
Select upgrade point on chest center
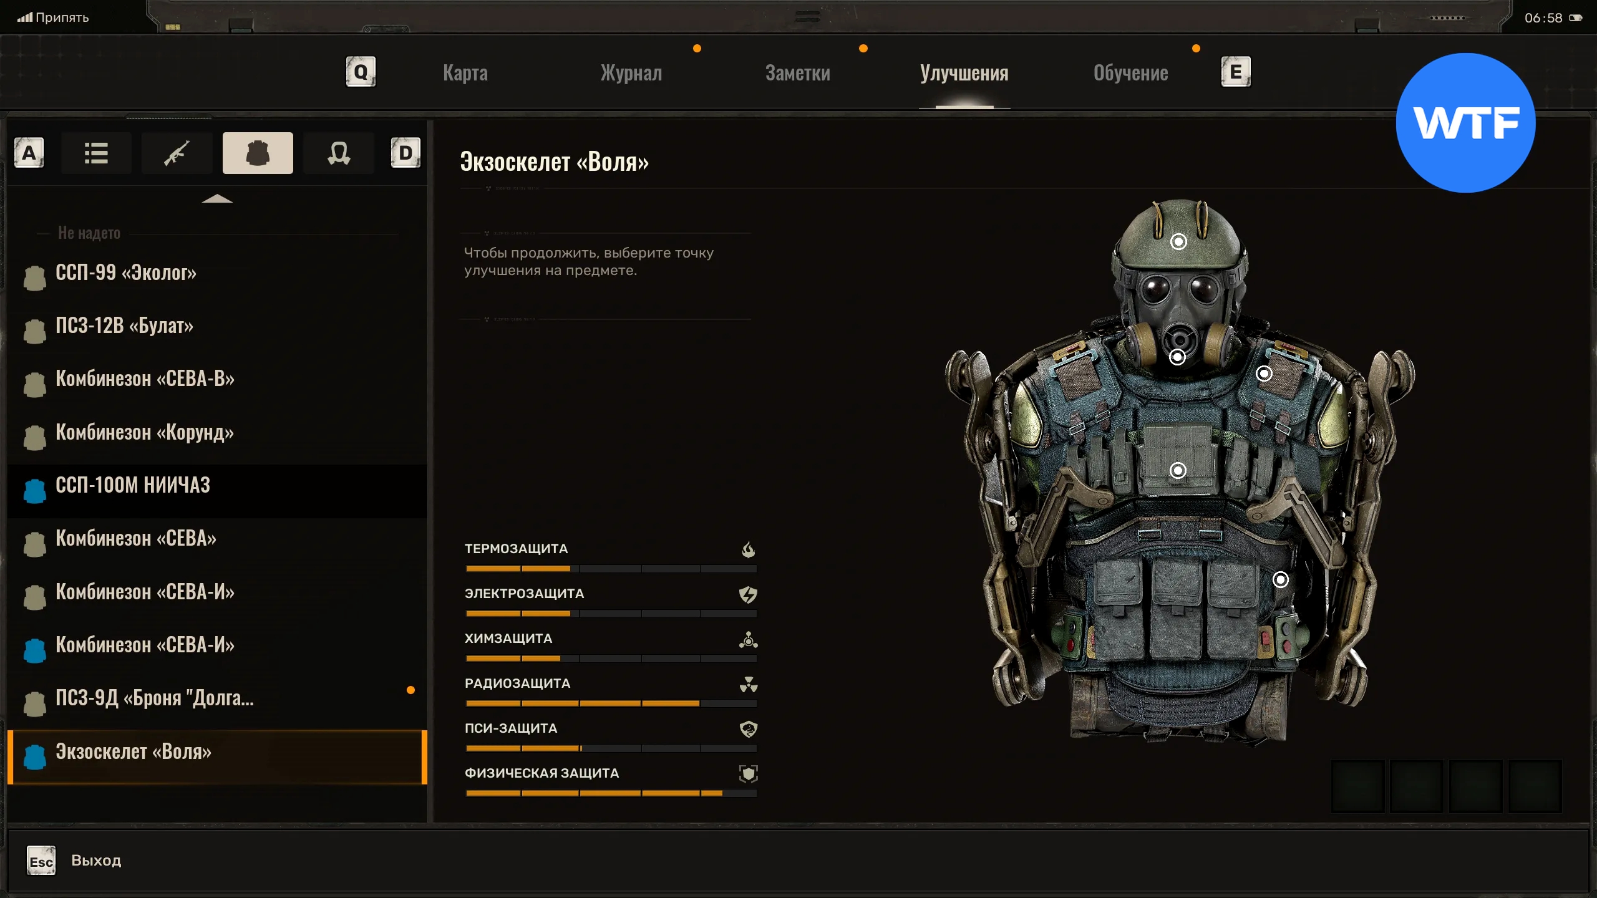pyautogui.click(x=1178, y=470)
